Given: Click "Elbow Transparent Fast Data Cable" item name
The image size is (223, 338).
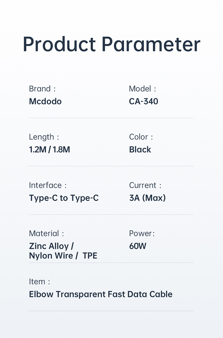Looking at the screenshot, I should point(100,294).
